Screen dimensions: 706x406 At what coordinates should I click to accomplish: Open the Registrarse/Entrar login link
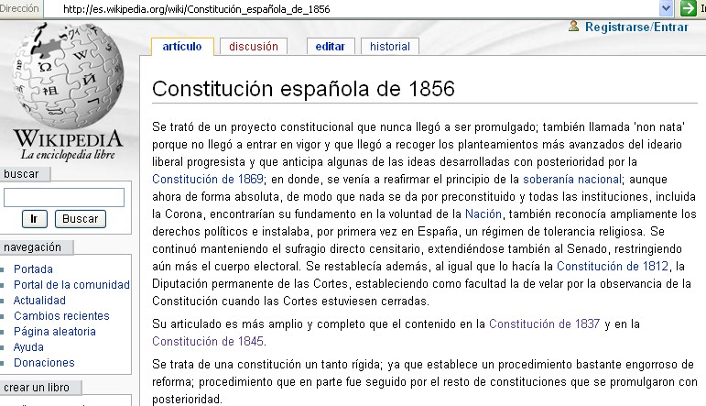pos(636,27)
